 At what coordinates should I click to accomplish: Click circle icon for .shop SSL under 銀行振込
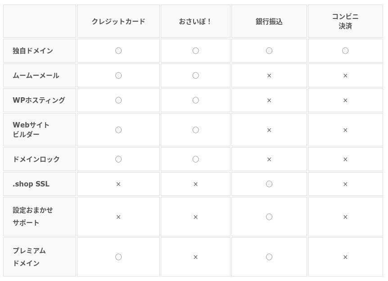click(269, 184)
